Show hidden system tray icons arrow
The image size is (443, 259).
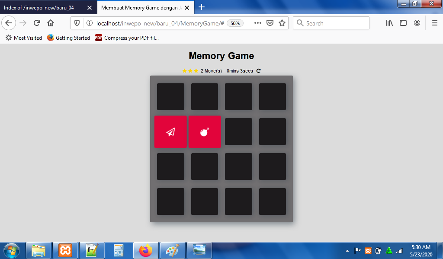[x=347, y=250]
